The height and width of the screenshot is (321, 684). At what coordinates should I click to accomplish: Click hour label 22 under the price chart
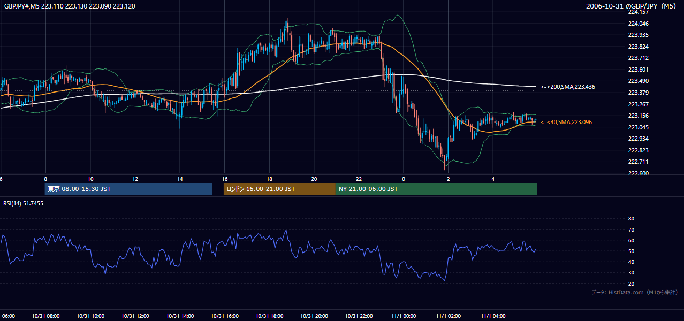click(x=359, y=179)
